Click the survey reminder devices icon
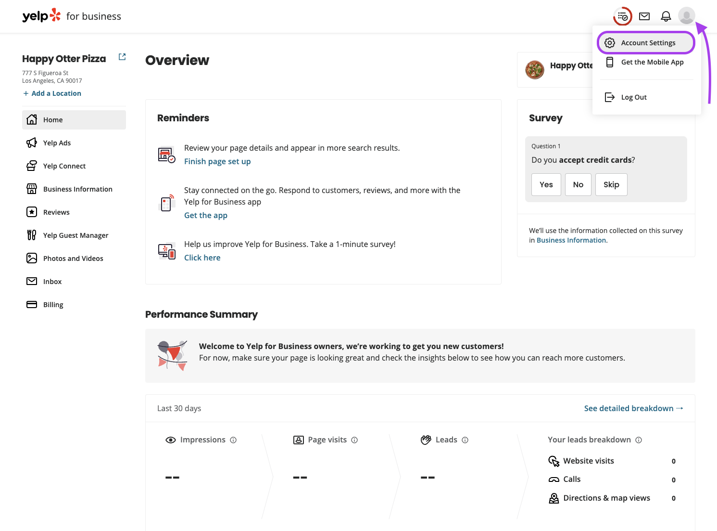Screen dimensions: 717x531 [x=167, y=251]
